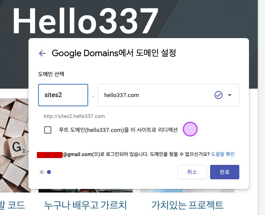Open the 도움말 확인 help link

[x=223, y=154]
